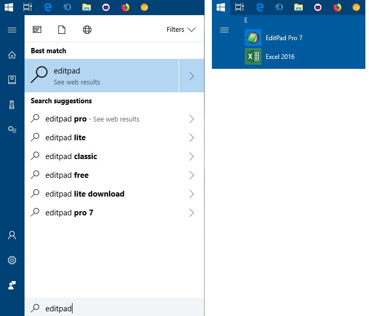Click the Start button in the right screenshot
The image size is (369, 316).
click(221, 7)
